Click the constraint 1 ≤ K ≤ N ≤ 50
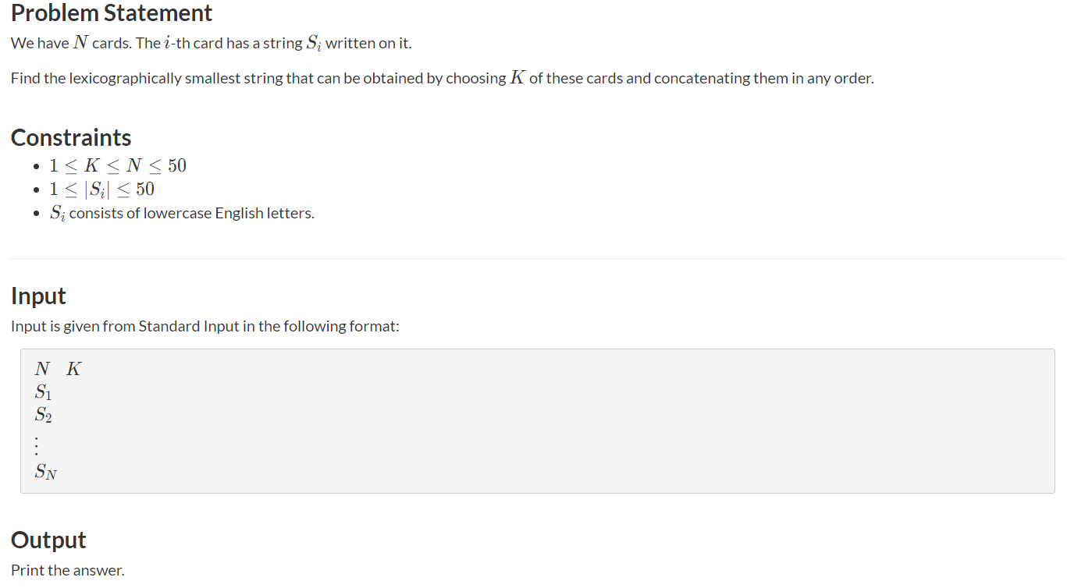The width and height of the screenshot is (1067, 588). click(x=118, y=165)
